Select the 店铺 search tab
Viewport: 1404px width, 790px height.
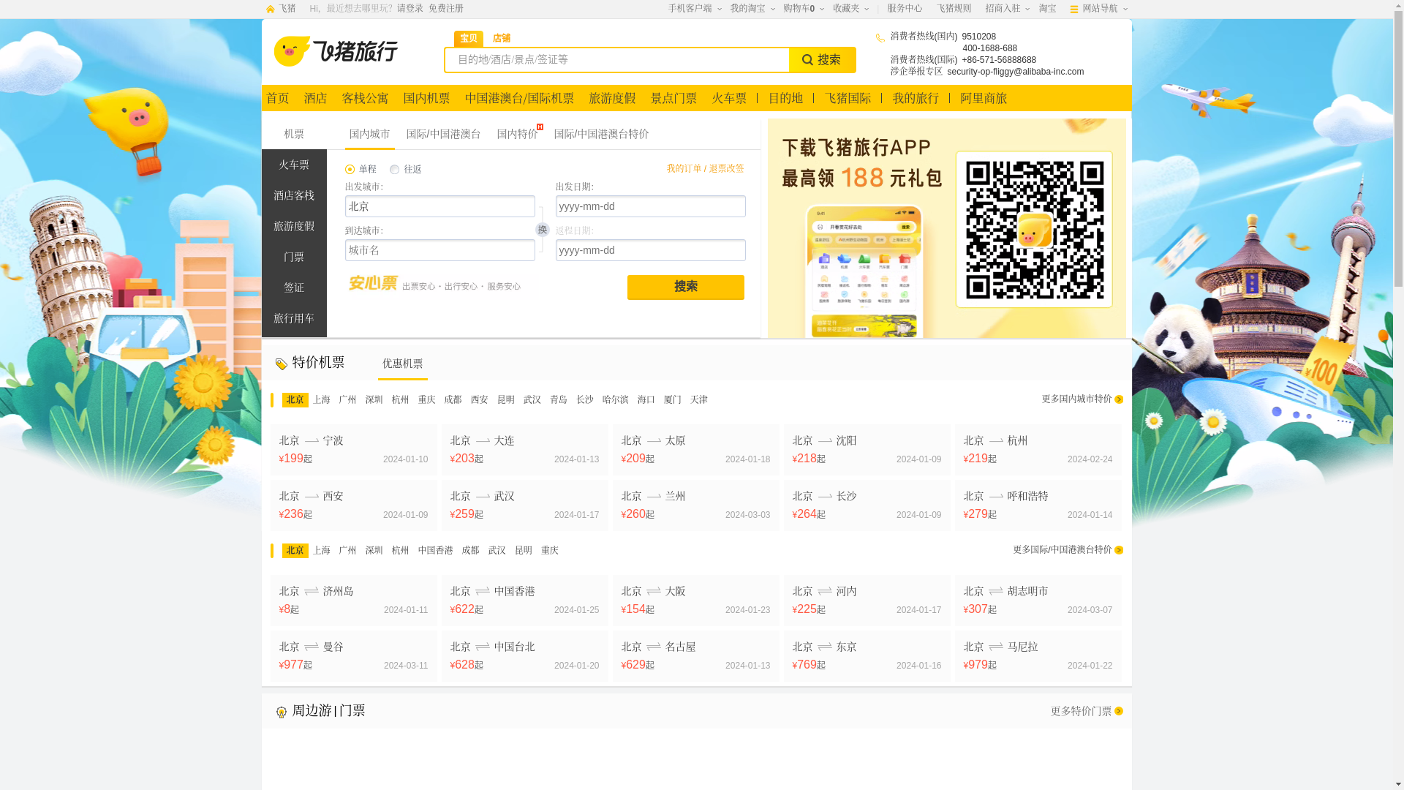coord(501,39)
